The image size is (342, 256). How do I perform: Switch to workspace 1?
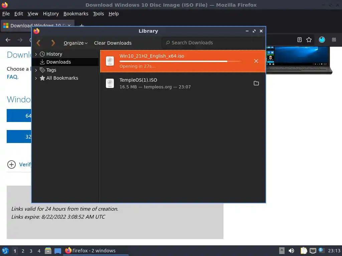pos(15,251)
